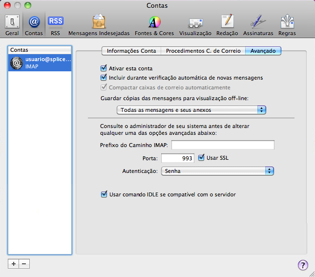Open the RSS preferences pane
Image resolution: width=315 pixels, height=277 pixels.
pos(55,25)
